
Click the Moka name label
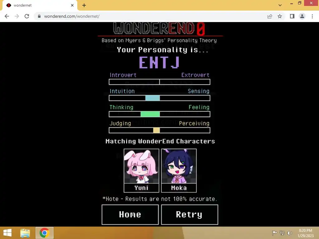point(179,188)
